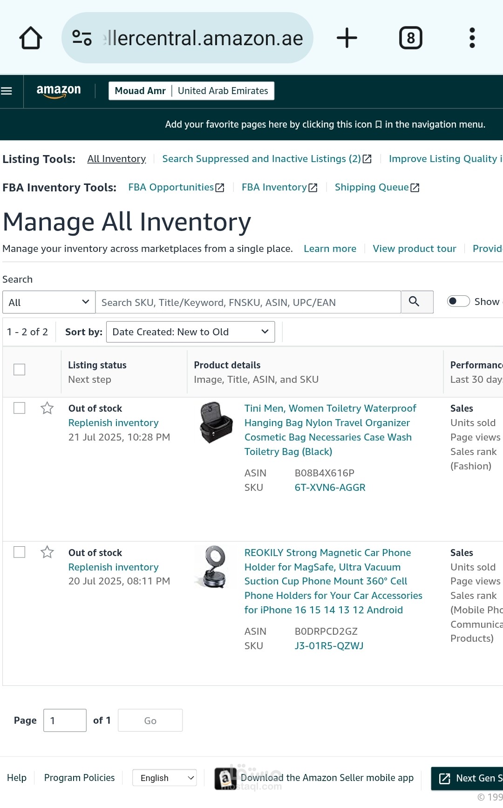Viewport: 503px width, 808px height.
Task: Click the Amazon logo
Action: (59, 91)
